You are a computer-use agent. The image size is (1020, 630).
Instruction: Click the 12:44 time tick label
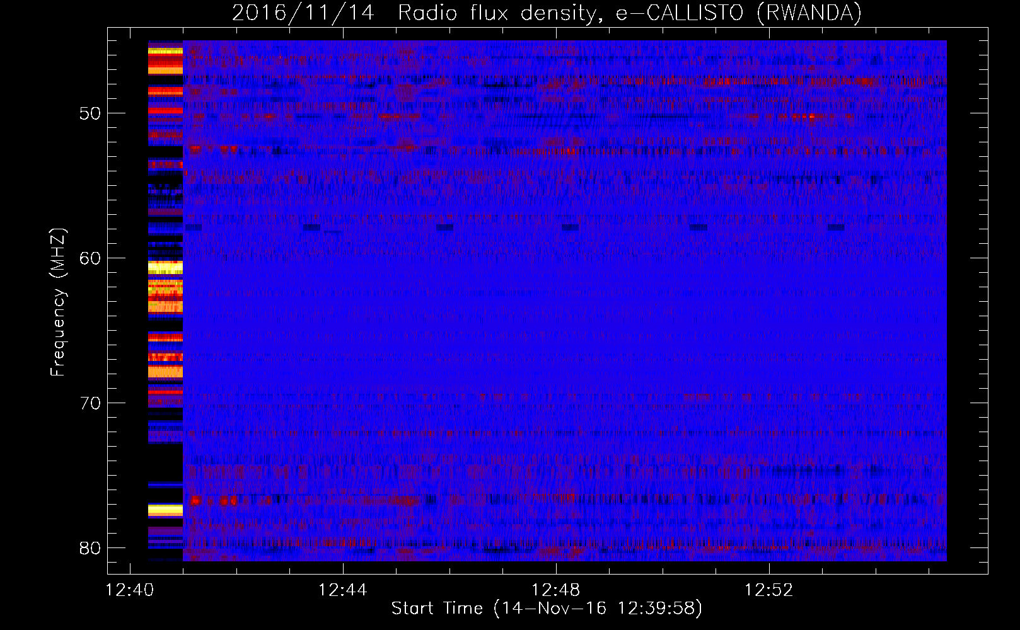click(x=343, y=590)
